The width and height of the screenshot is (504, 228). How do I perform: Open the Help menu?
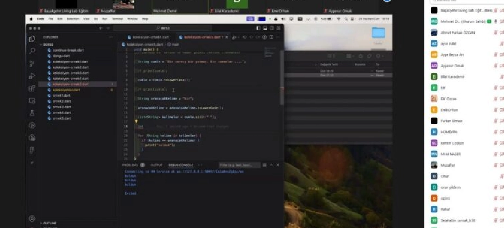(145, 19)
